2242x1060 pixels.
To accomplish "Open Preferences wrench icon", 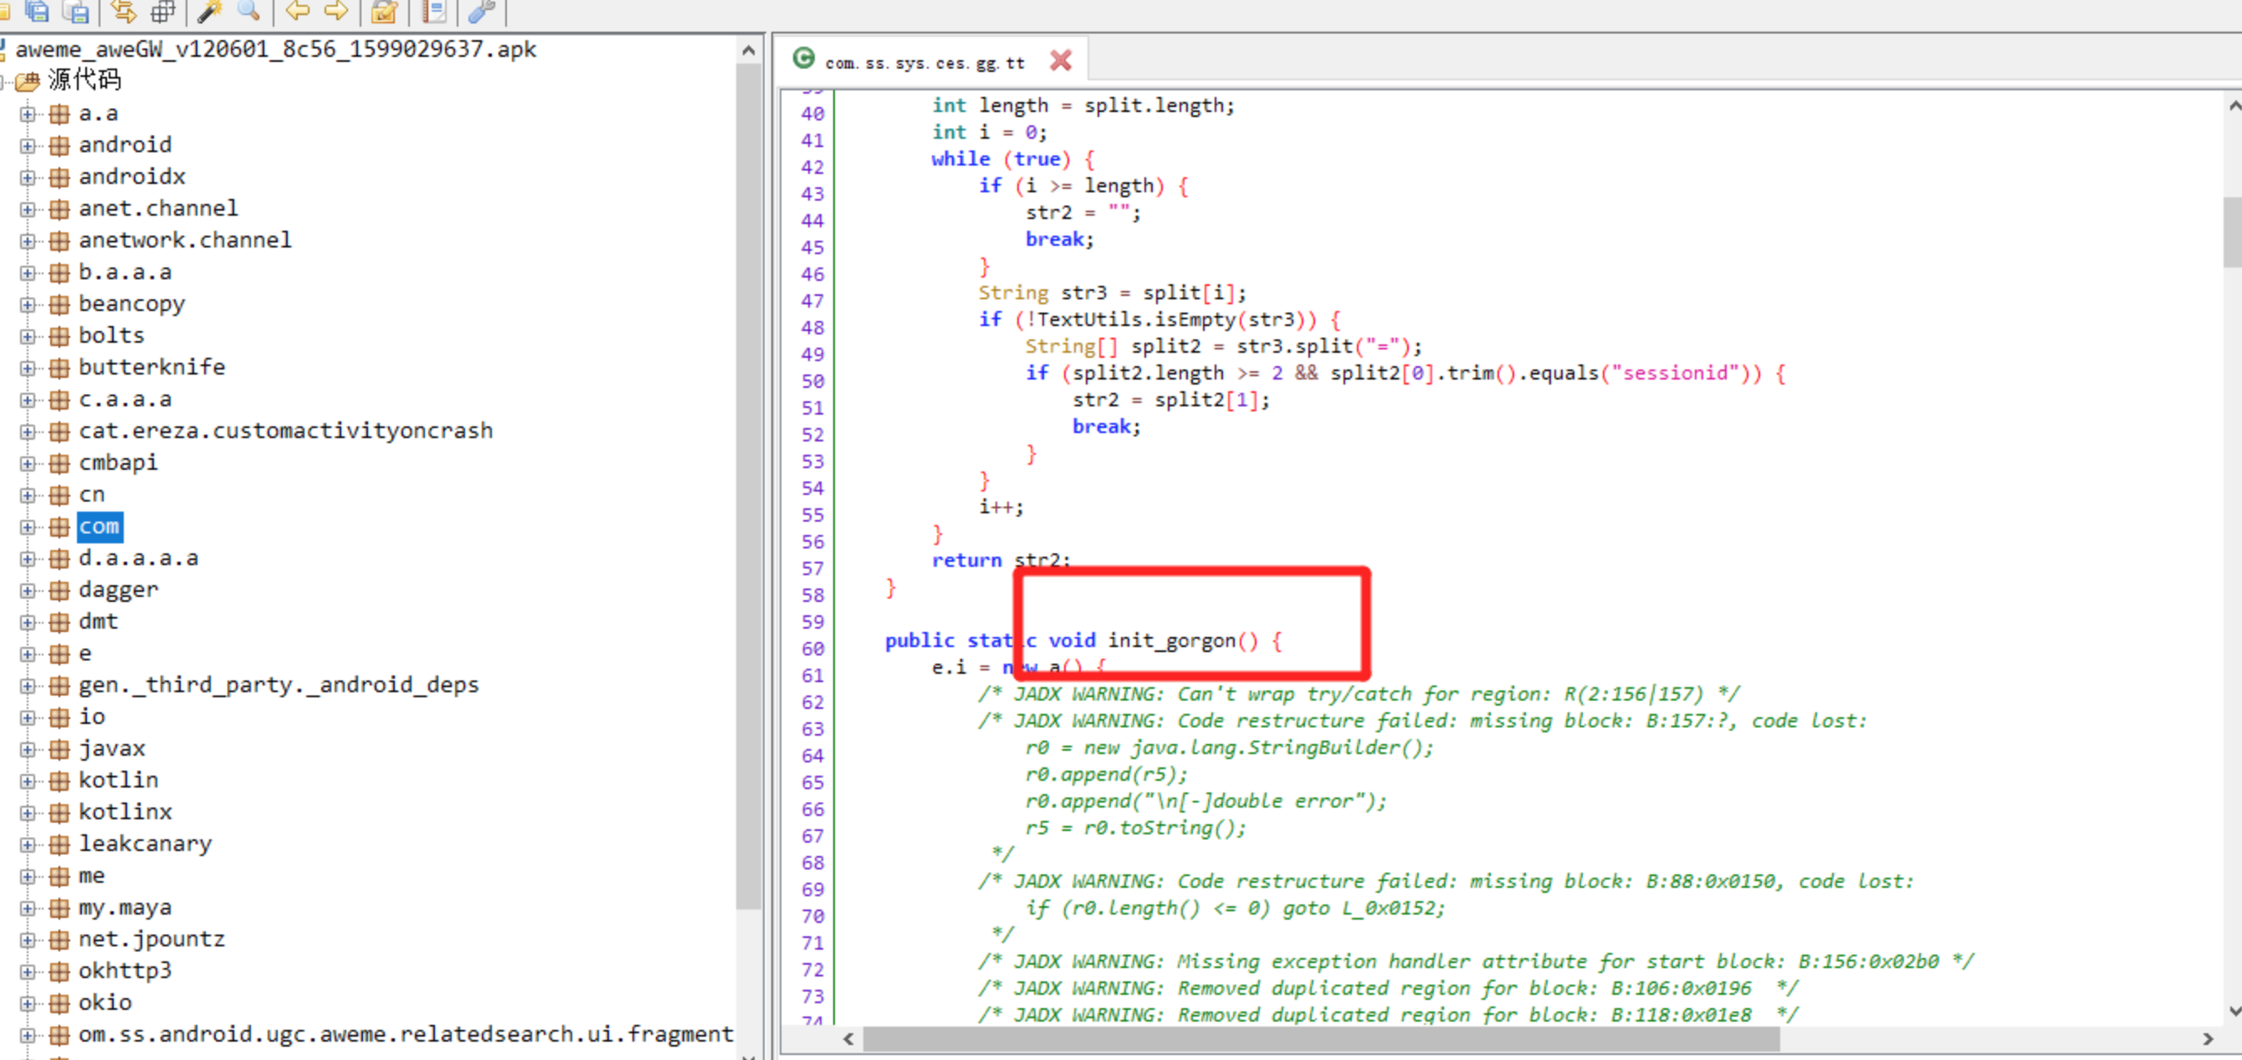I will click(x=481, y=10).
